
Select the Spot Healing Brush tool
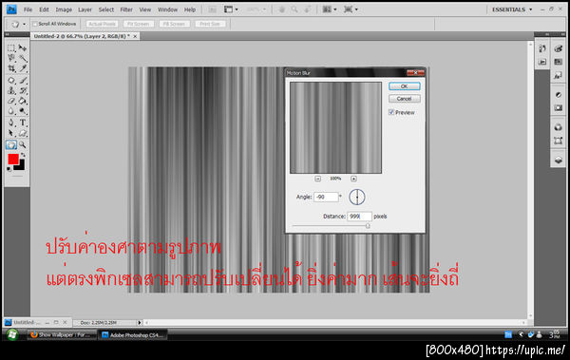coord(11,80)
